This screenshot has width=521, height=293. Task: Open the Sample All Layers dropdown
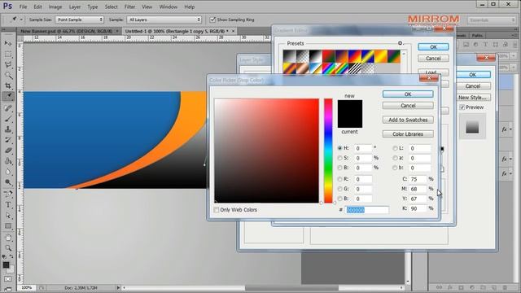[164, 20]
